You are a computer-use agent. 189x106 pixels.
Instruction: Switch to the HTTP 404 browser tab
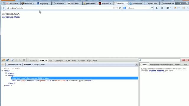point(28,4)
